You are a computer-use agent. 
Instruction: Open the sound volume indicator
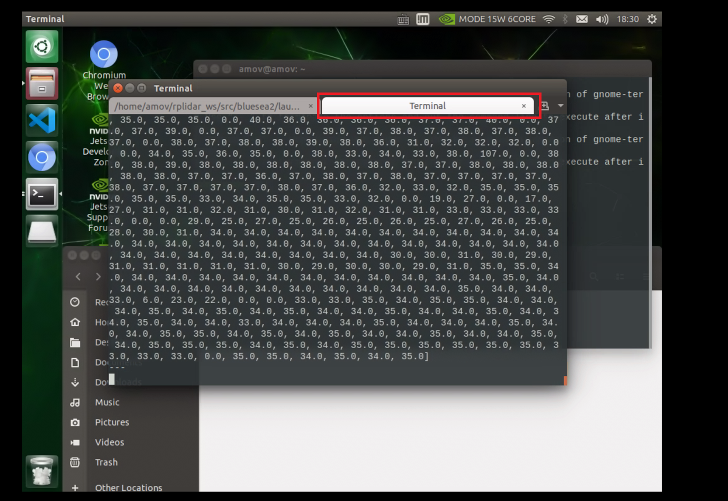pos(602,19)
